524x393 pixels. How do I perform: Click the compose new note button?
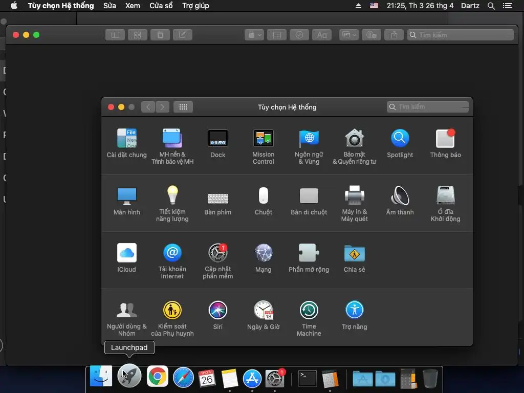coord(183,35)
